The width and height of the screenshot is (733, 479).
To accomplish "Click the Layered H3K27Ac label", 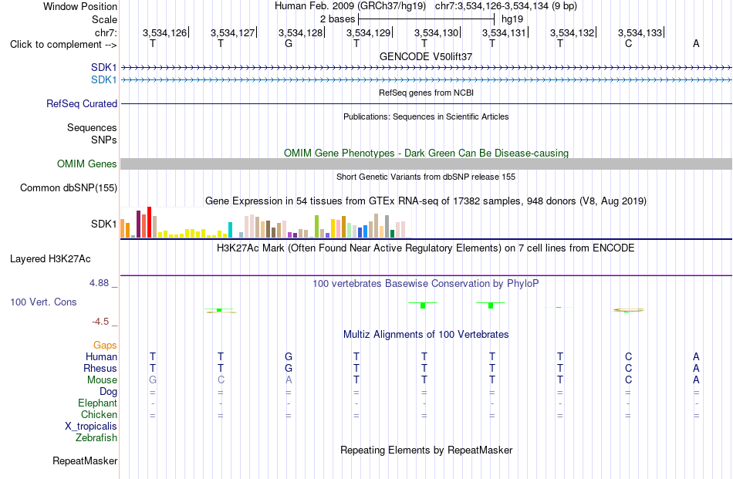I will pos(50,259).
